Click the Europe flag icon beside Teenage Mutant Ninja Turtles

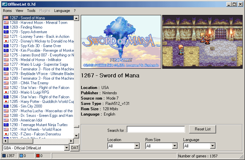(x=6, y=125)
